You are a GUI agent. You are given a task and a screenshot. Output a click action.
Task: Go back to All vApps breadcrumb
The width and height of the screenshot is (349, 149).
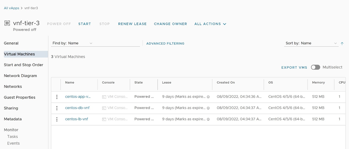[x=12, y=8]
